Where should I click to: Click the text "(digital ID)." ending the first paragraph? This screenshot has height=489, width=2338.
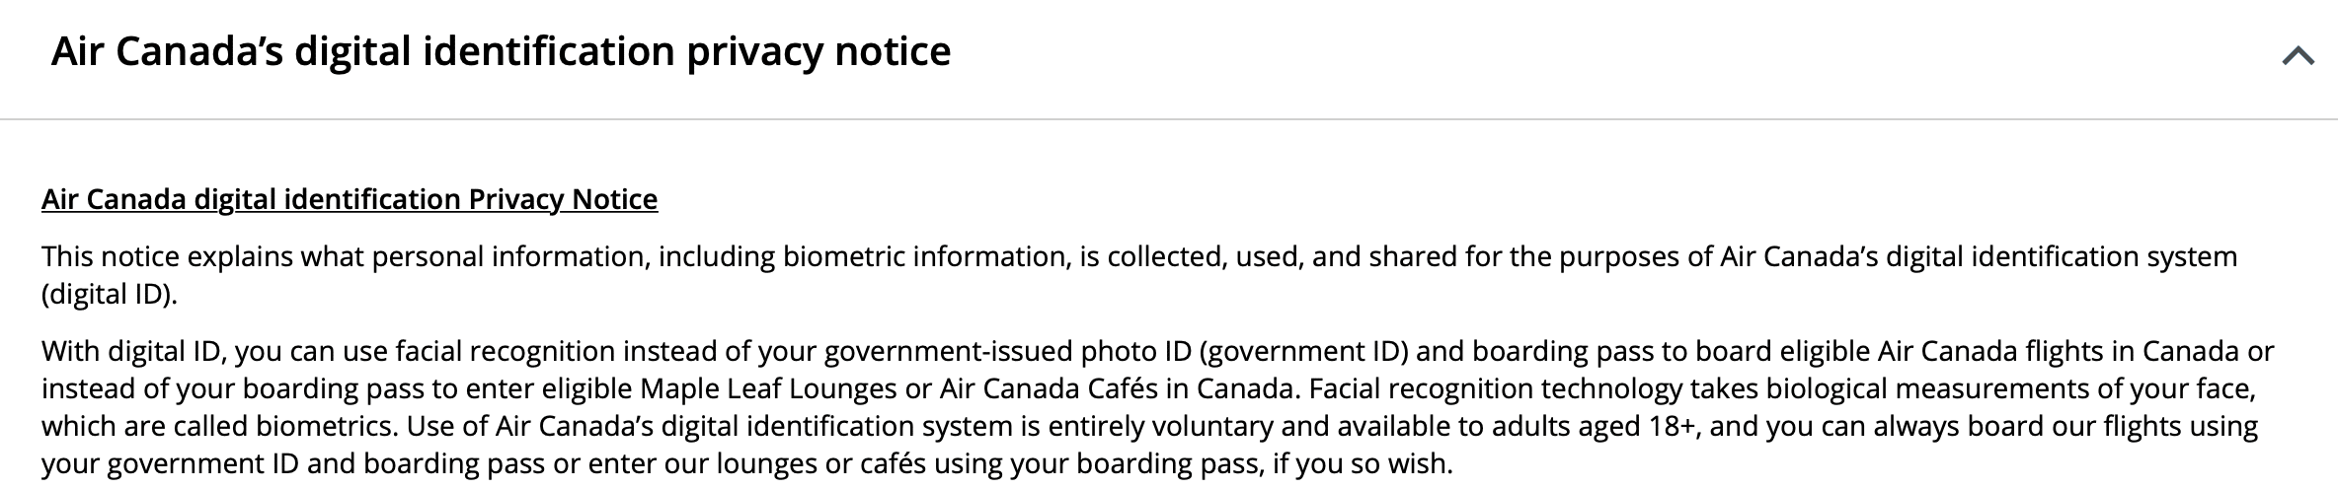110,294
